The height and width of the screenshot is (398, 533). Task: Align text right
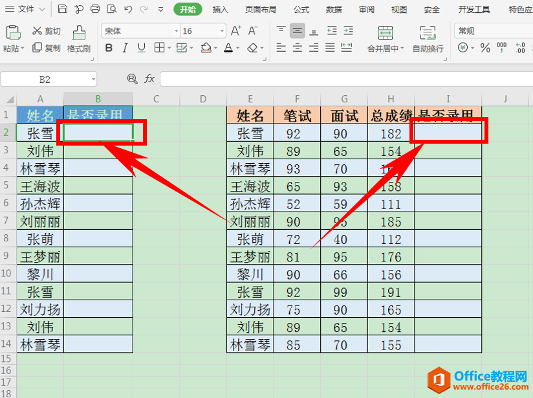[314, 47]
